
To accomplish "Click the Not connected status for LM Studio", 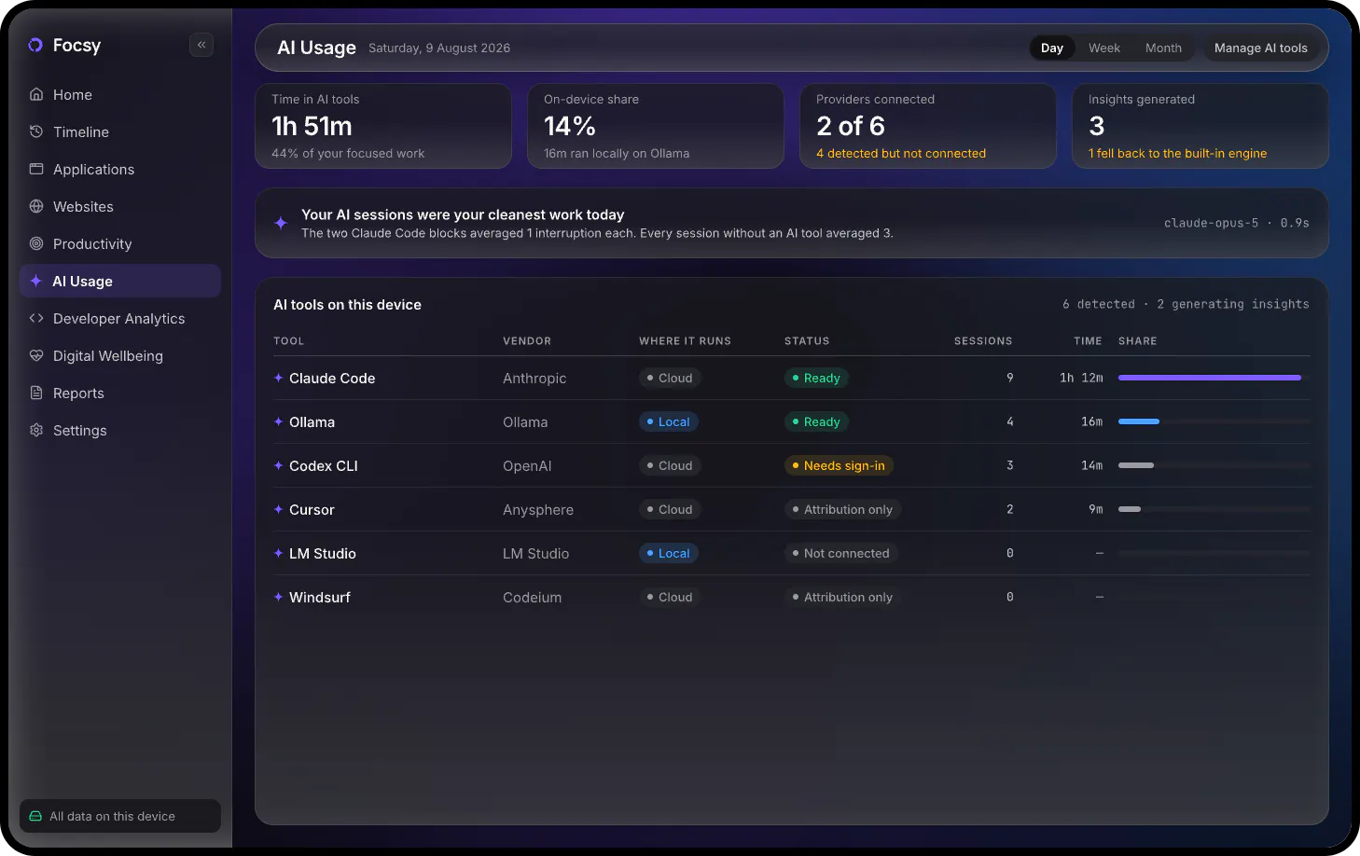I will pos(841,553).
